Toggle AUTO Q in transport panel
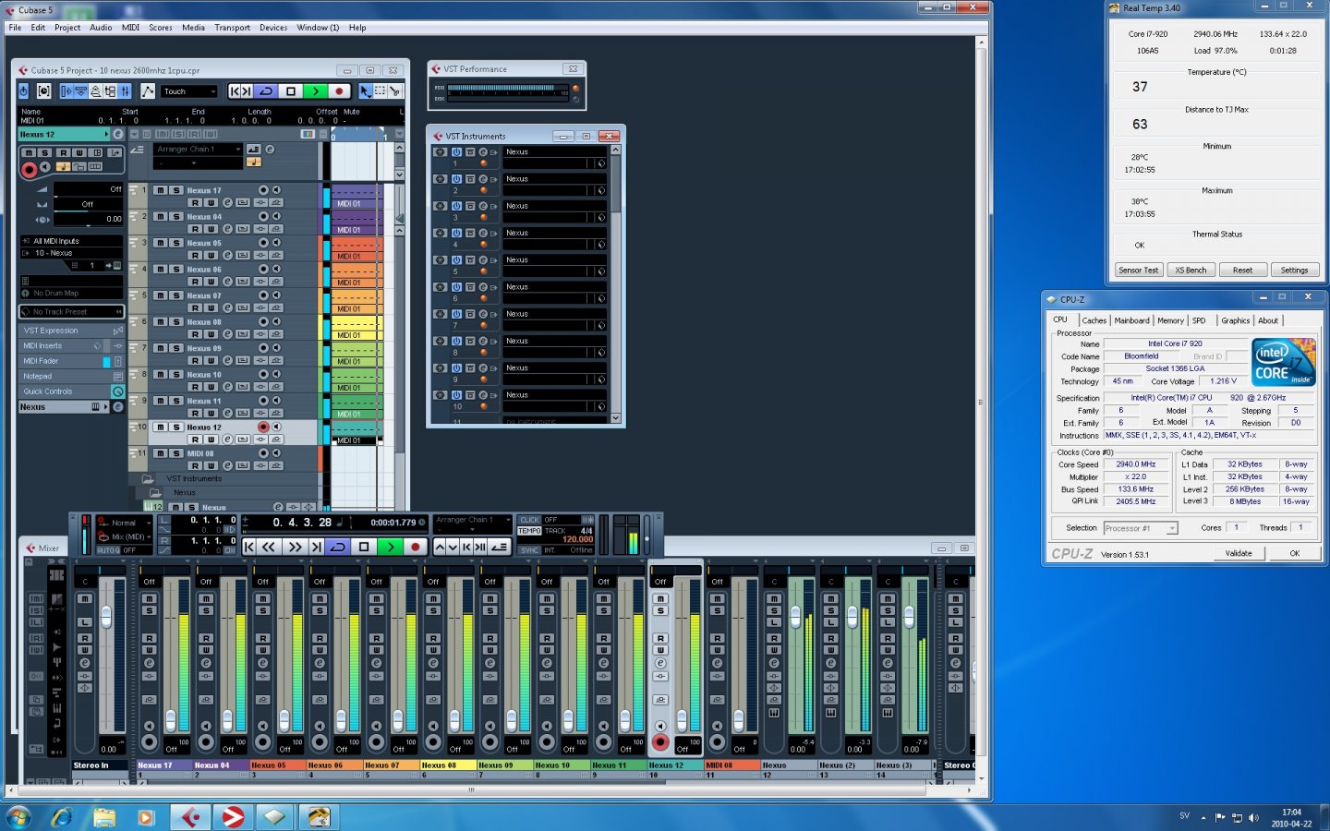Viewport: 1330px width, 831px height. pyautogui.click(x=108, y=550)
